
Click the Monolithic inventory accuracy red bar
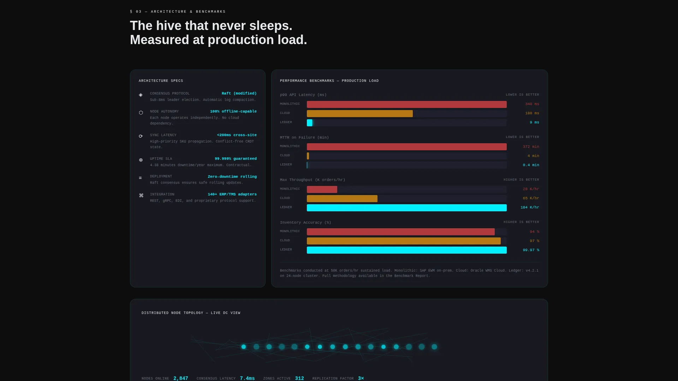(x=401, y=232)
